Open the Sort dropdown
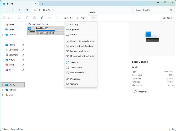Image resolution: width=176 pixels, height=131 pixels. [x=68, y=18]
